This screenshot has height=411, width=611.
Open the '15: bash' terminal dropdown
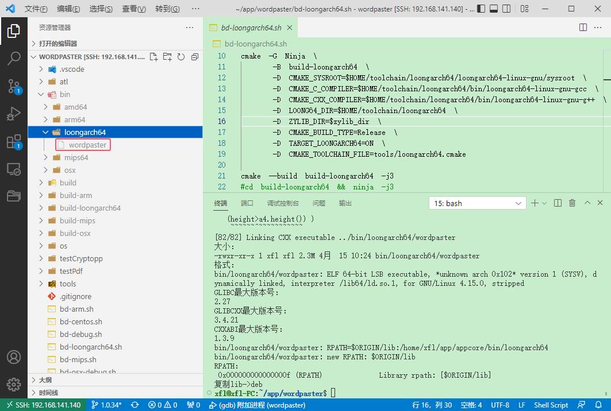tap(477, 203)
